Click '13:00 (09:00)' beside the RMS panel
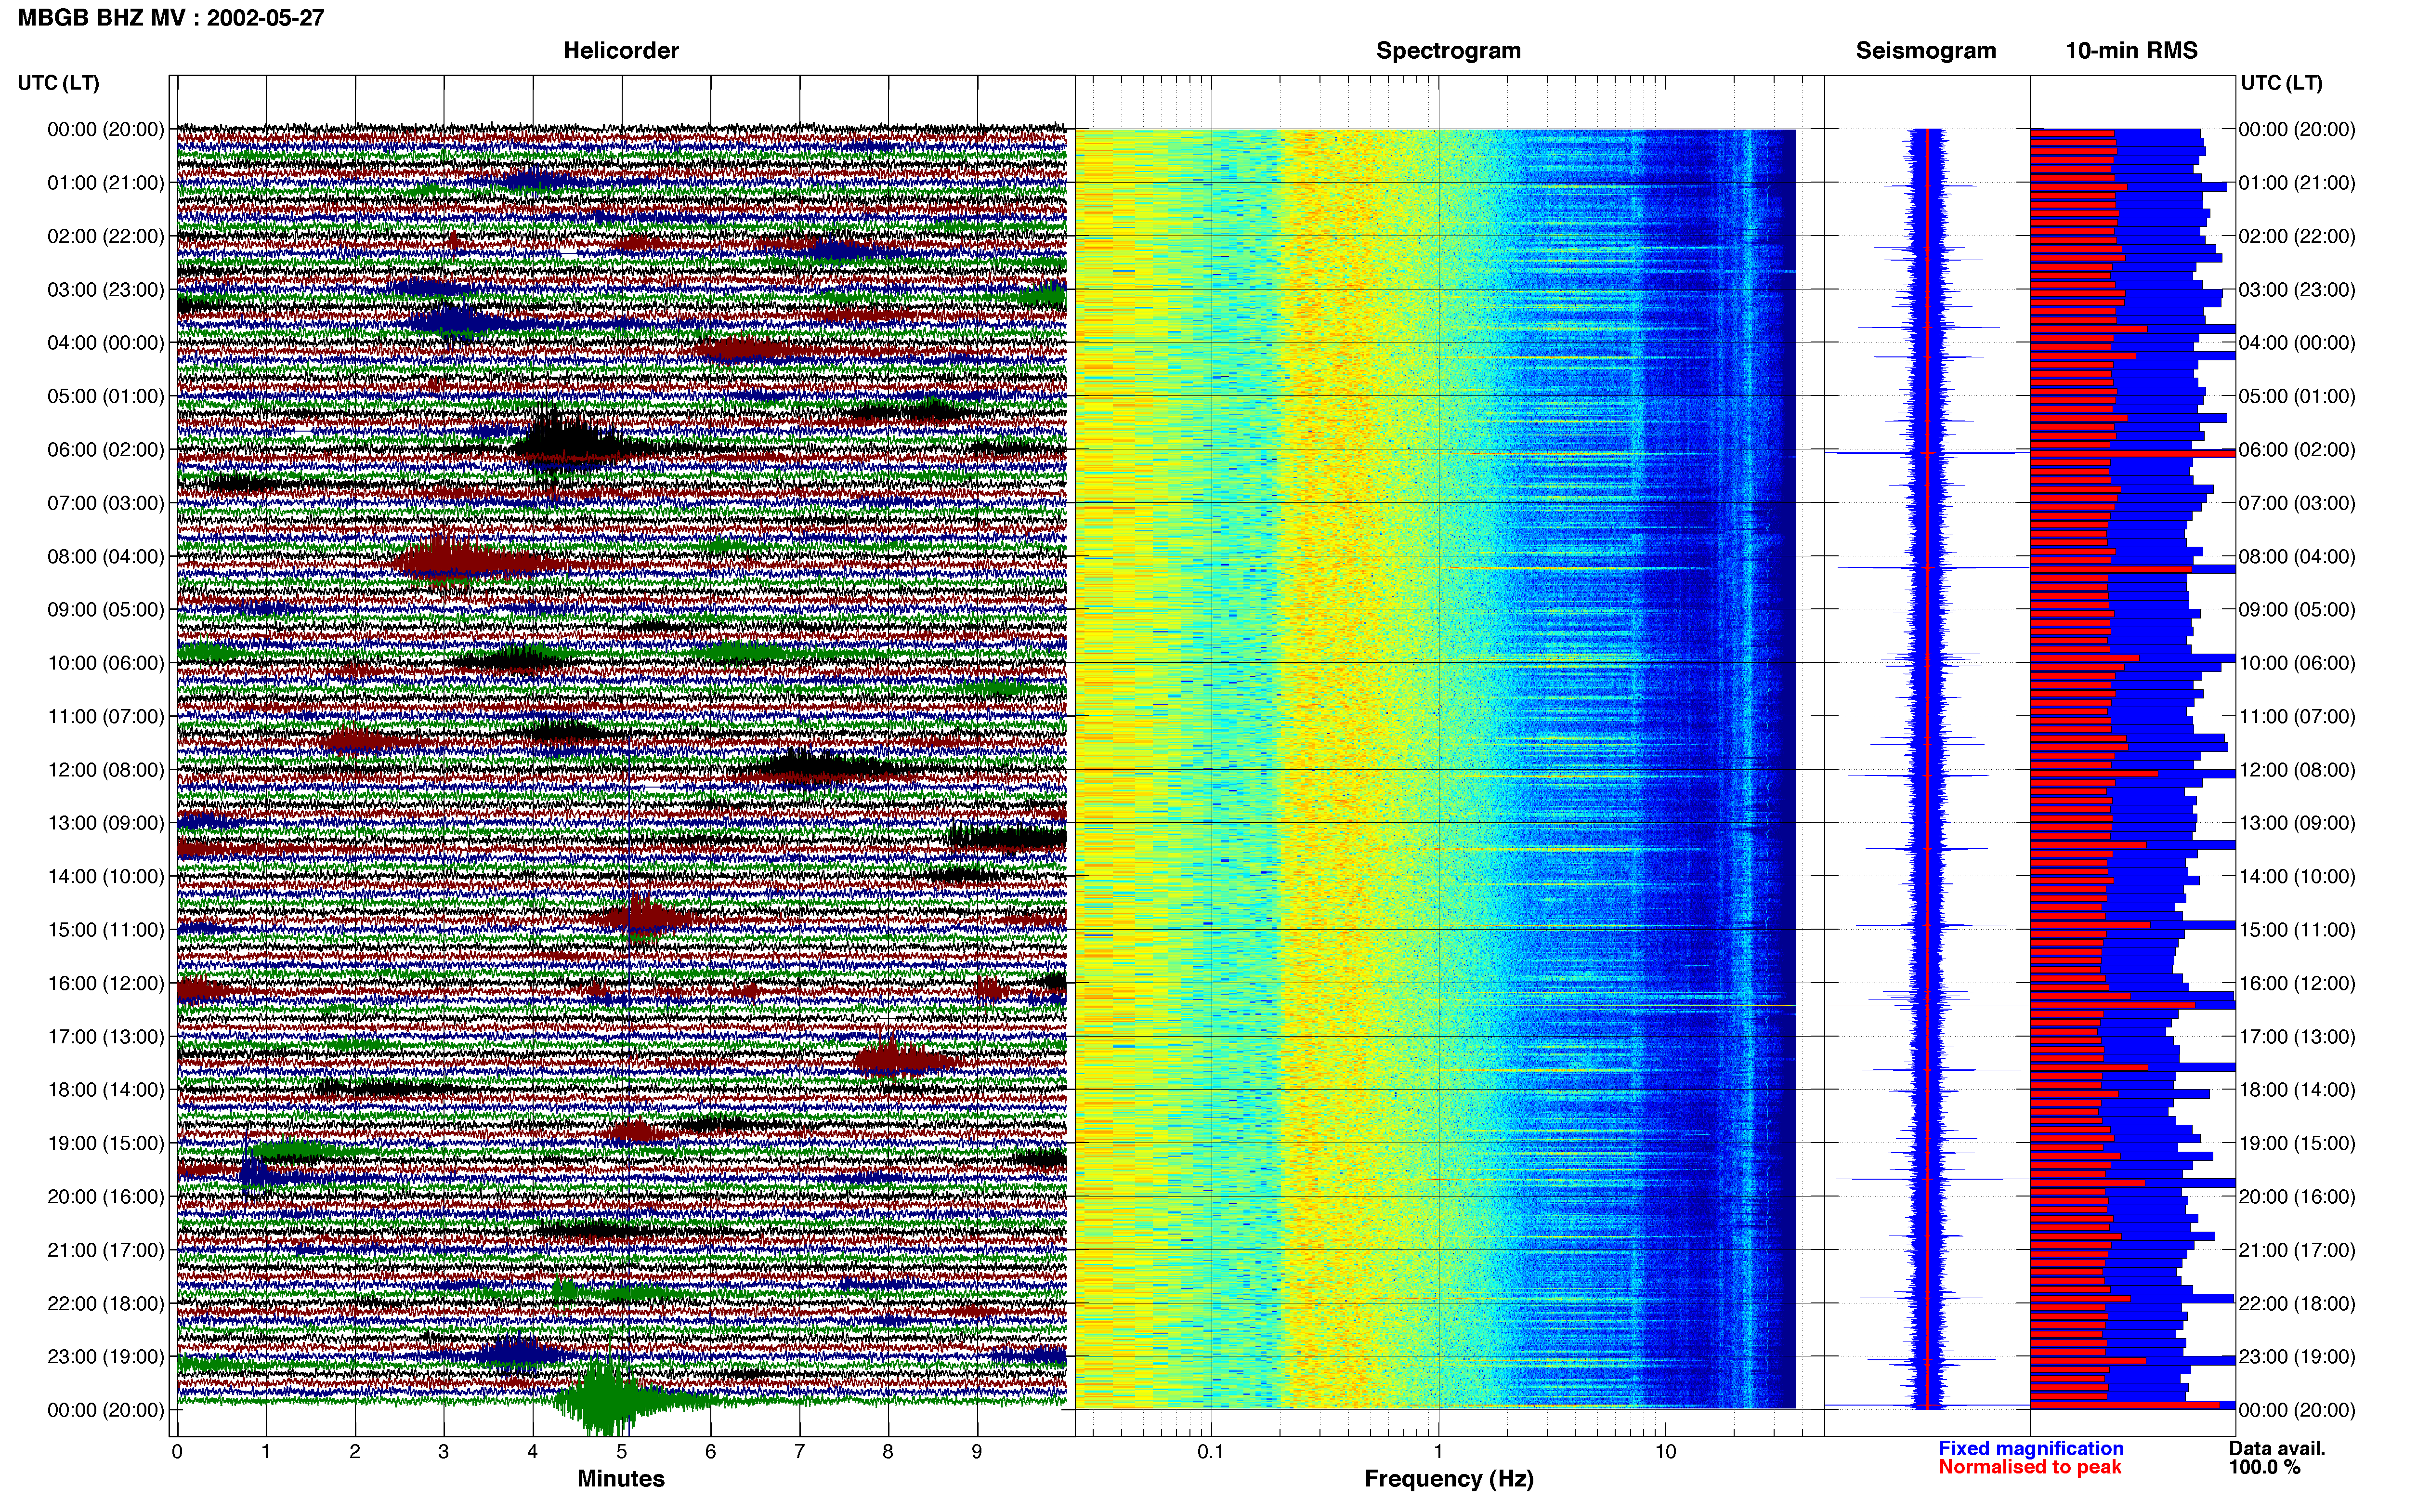The image size is (2417, 1512). [2297, 822]
